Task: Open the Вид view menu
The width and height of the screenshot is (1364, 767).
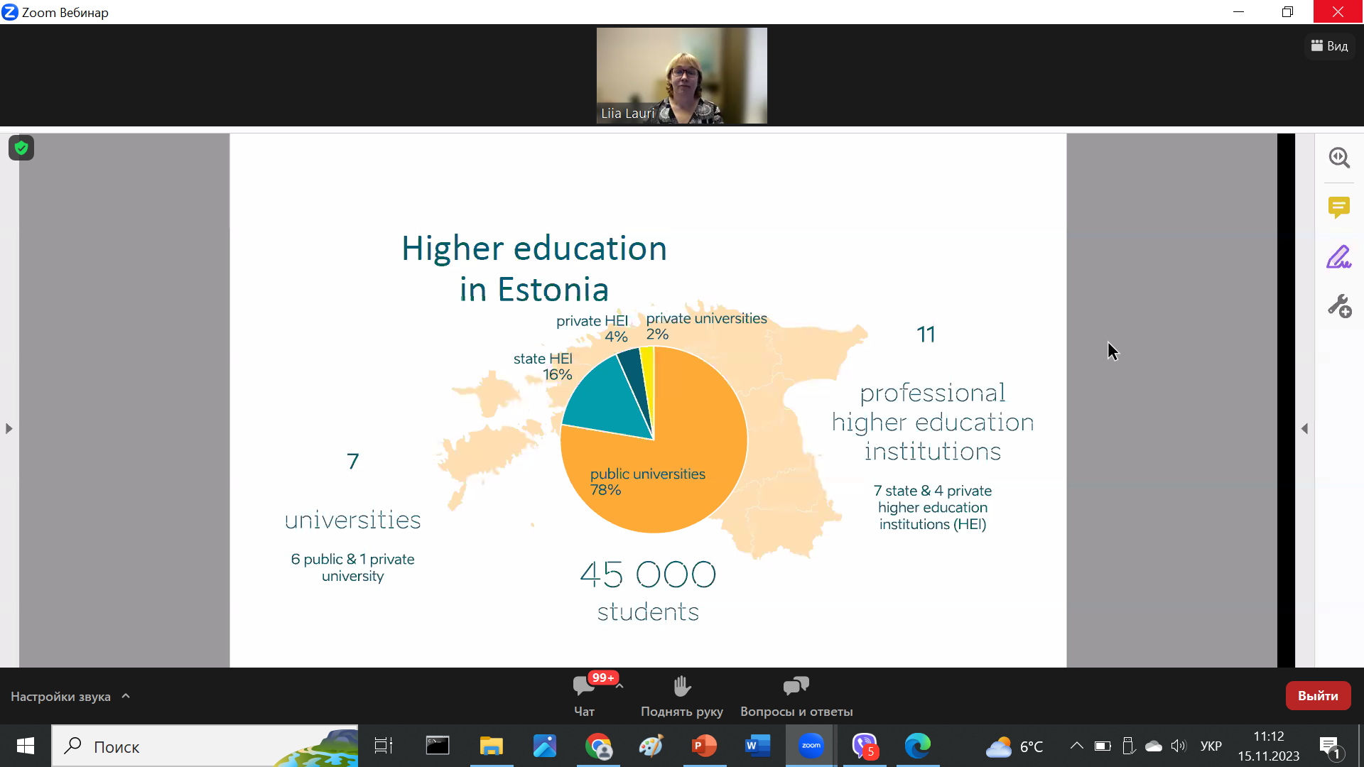Action: pyautogui.click(x=1330, y=46)
